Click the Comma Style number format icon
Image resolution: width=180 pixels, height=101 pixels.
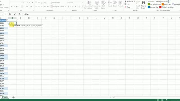(75, 6)
